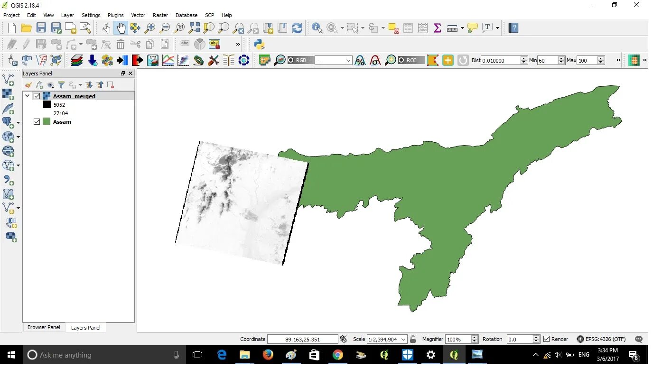Open layer styling with the paintbrush icon in Layers Panel

point(28,85)
